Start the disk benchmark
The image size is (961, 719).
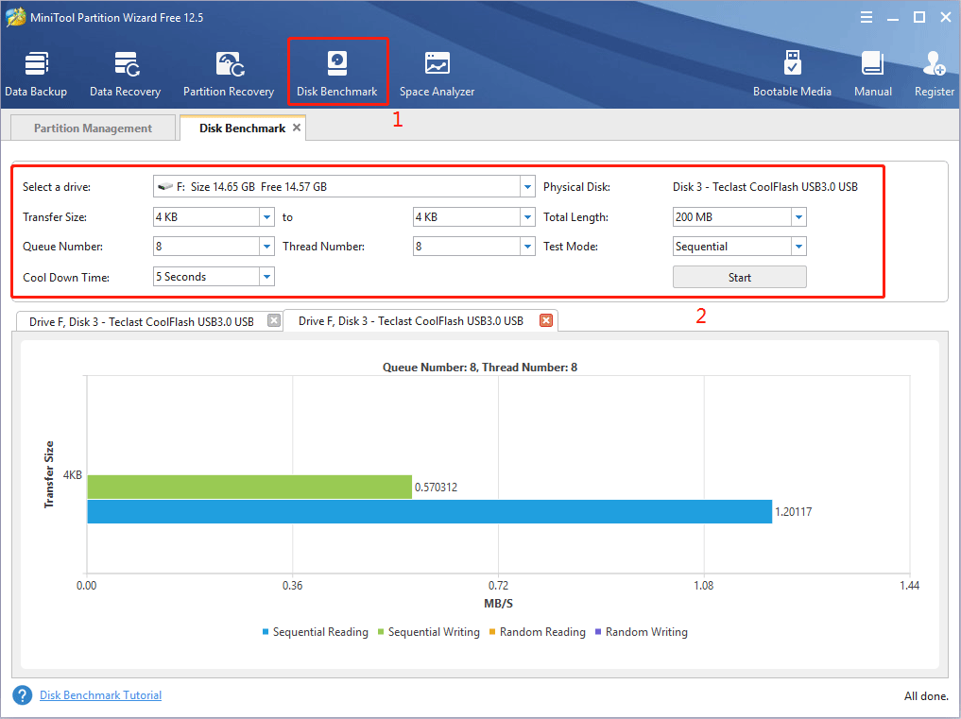tap(739, 277)
